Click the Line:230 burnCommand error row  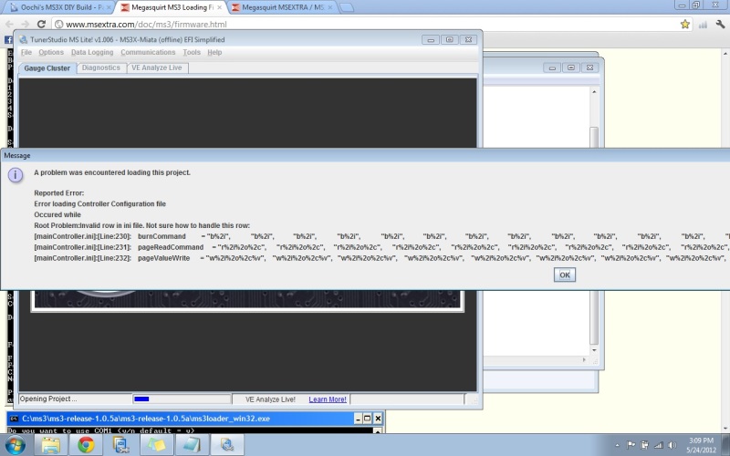click(381, 236)
